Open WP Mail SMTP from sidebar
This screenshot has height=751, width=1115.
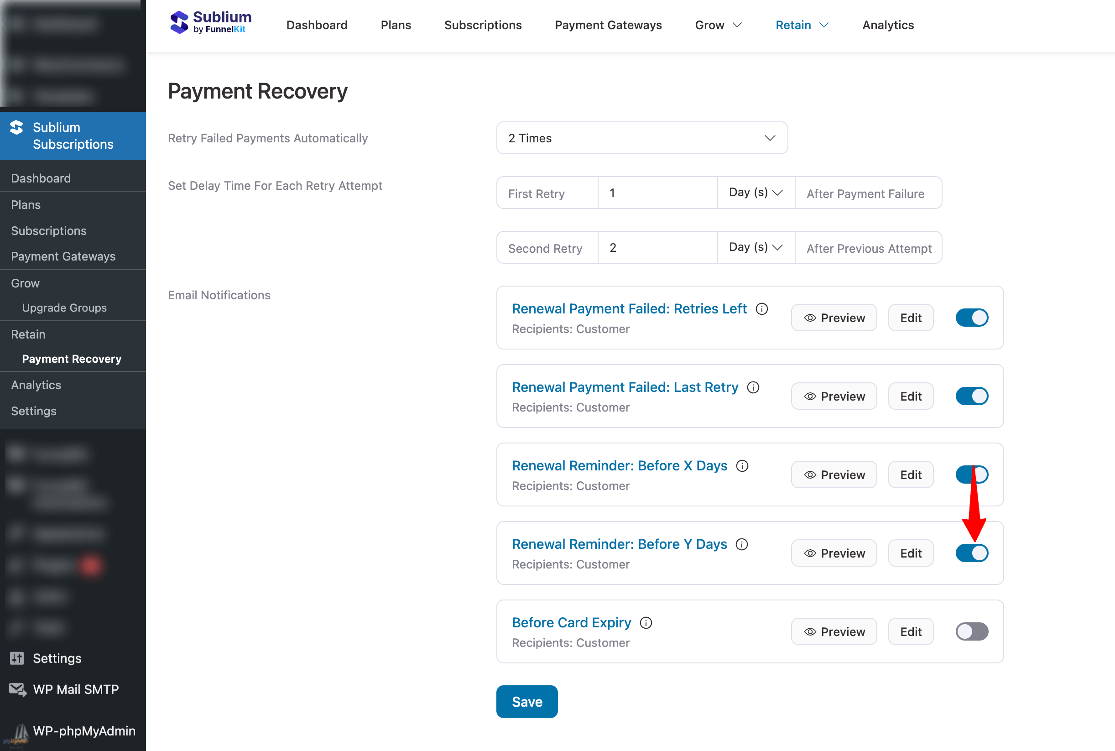tap(75, 689)
